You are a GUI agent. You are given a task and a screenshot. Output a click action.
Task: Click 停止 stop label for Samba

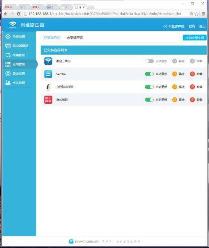click(x=182, y=74)
